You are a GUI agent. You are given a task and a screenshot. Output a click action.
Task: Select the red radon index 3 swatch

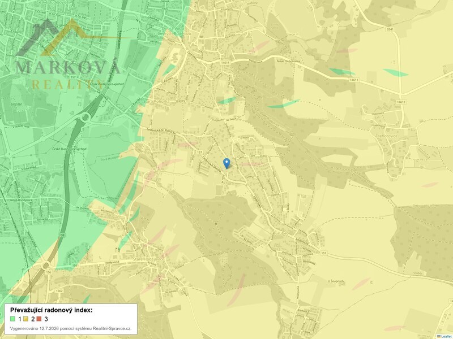point(39,319)
